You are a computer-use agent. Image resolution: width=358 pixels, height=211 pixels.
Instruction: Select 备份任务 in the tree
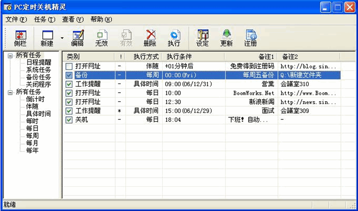[x=39, y=77]
